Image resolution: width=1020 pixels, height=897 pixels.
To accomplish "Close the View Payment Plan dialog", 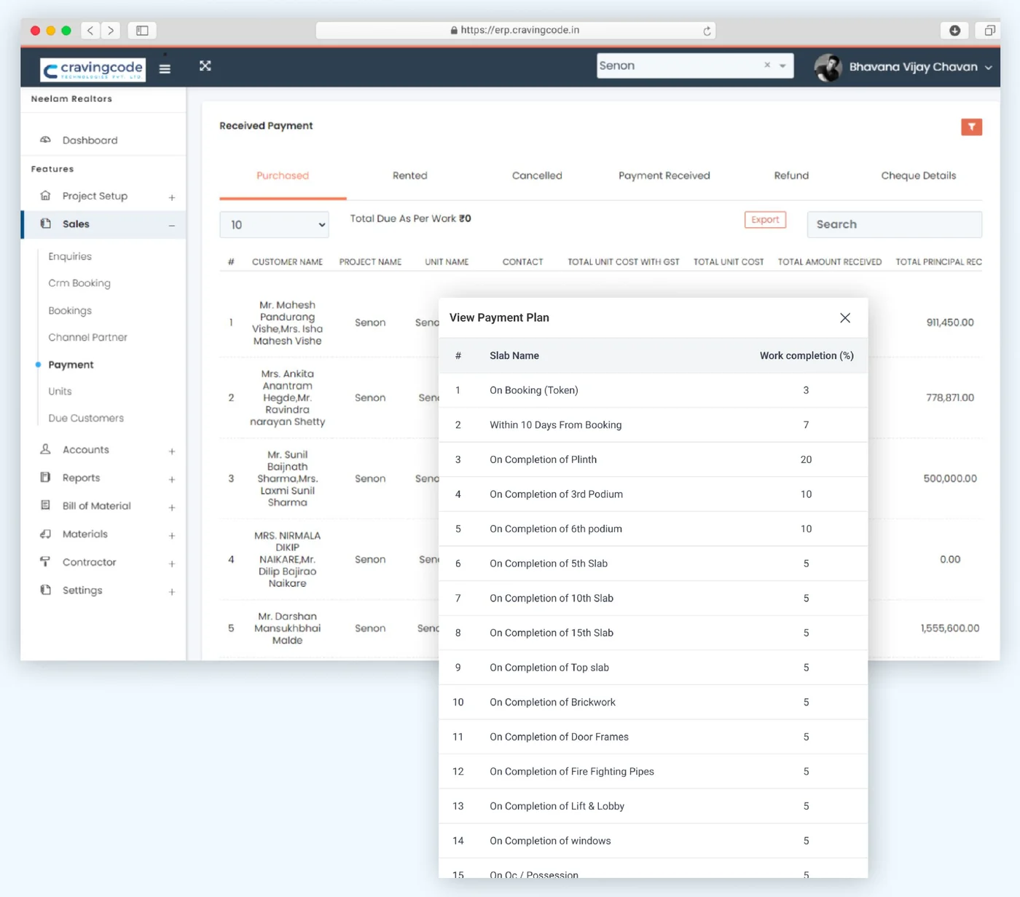I will tap(845, 317).
